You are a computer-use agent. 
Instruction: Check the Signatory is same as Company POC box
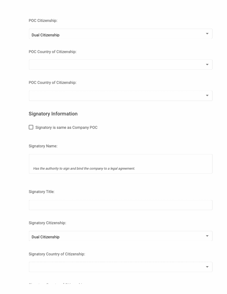point(31,127)
